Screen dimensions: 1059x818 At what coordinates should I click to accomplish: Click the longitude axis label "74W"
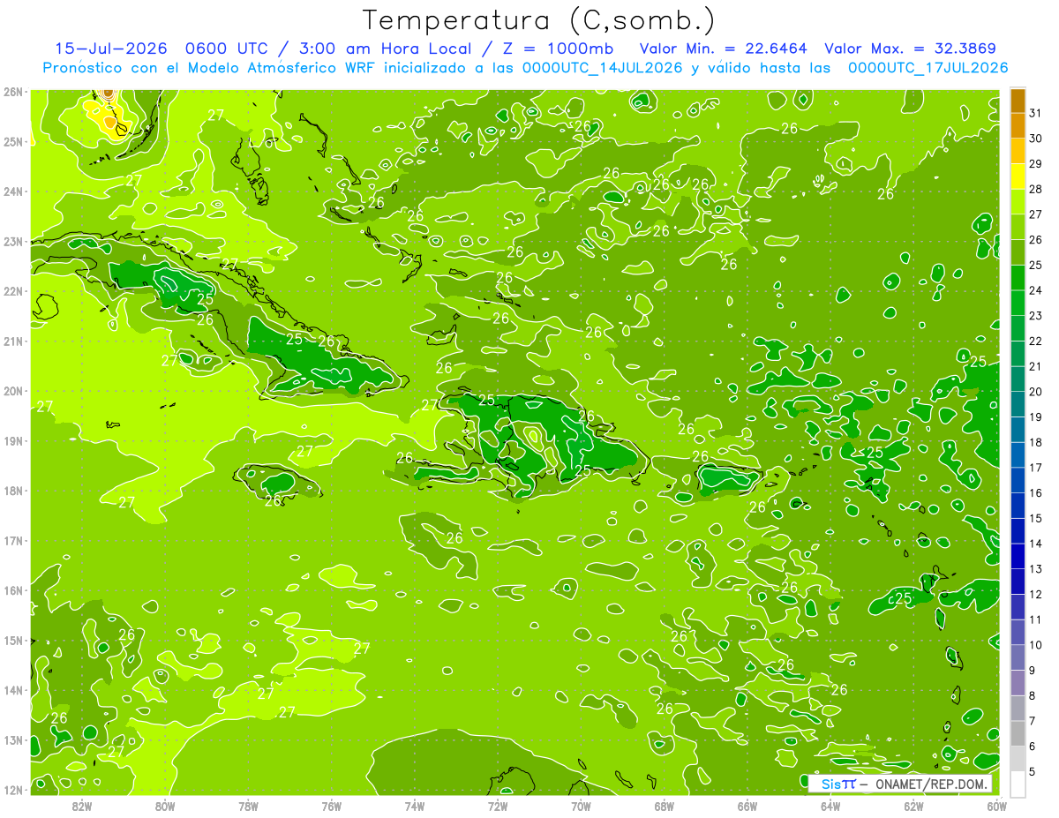coord(415,806)
